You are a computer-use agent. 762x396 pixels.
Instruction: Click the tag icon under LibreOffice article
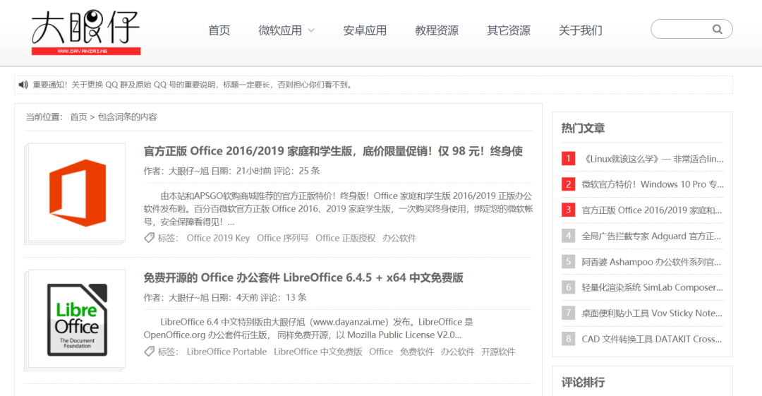[149, 352]
